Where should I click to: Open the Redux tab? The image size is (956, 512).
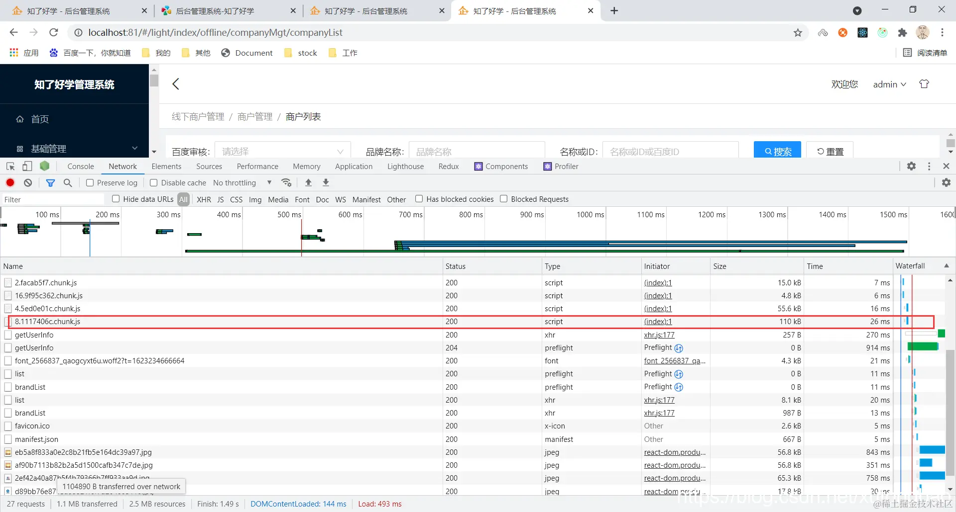(x=449, y=166)
